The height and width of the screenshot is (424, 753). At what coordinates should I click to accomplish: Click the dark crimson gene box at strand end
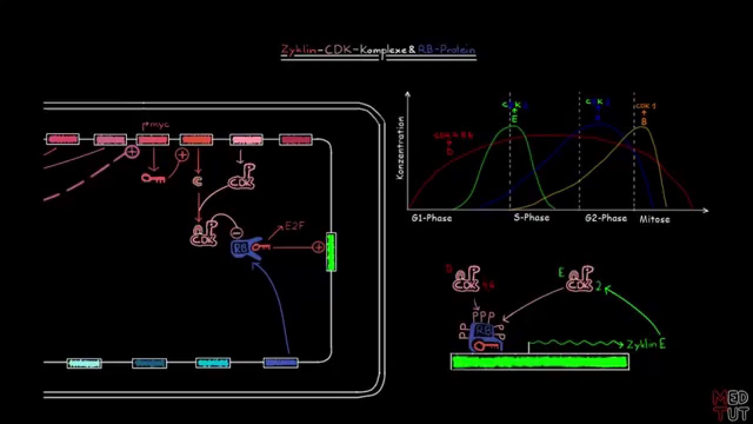(x=296, y=140)
